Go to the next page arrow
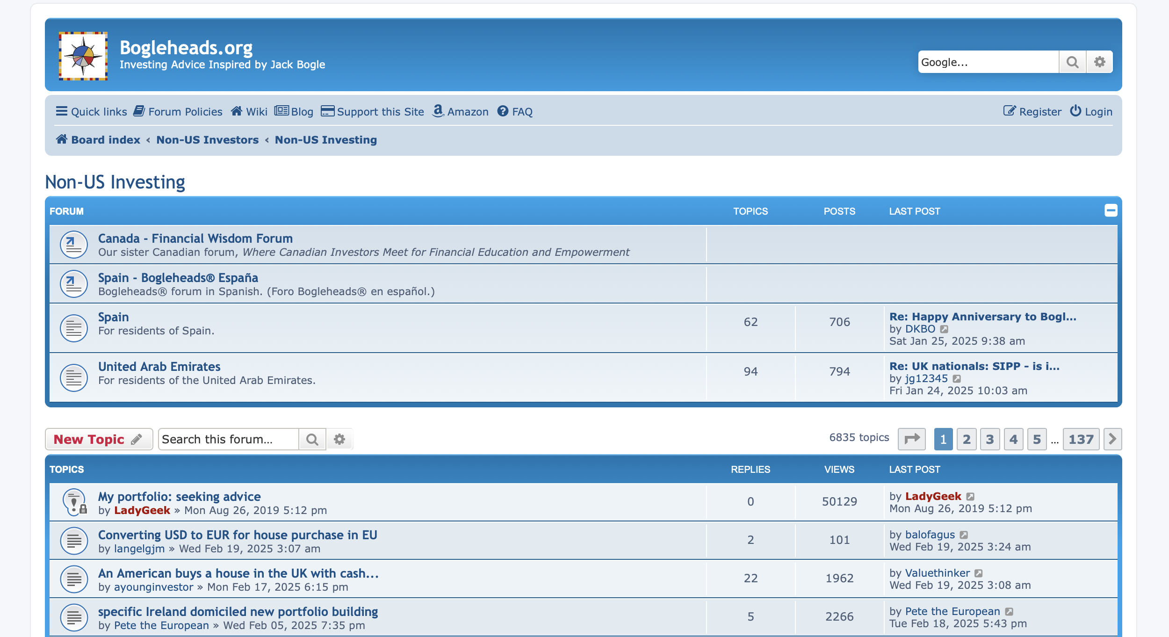Screen dimensions: 1169x637 (x=1112, y=439)
